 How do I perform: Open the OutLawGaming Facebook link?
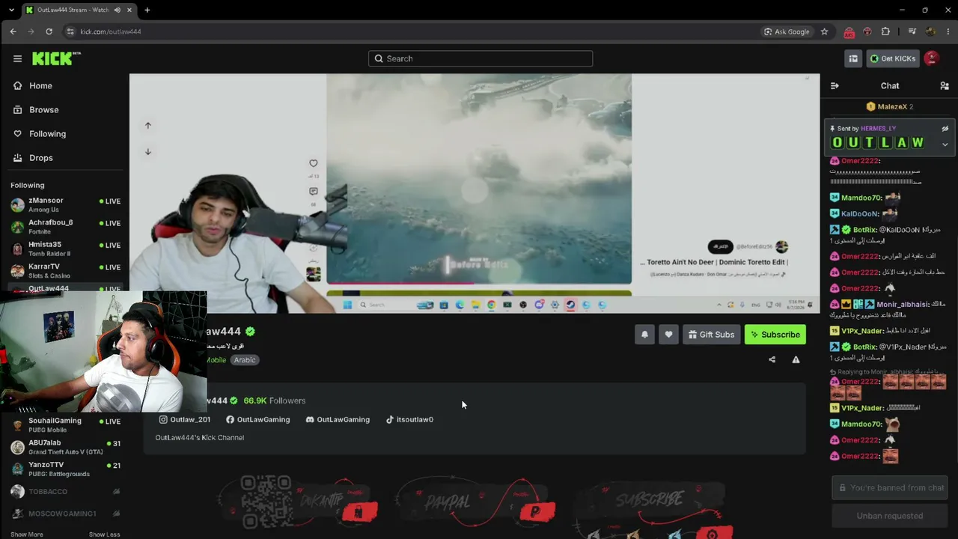point(258,419)
